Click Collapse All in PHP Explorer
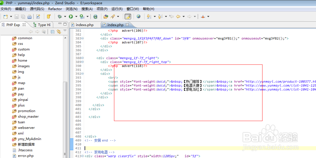 tap(52, 32)
